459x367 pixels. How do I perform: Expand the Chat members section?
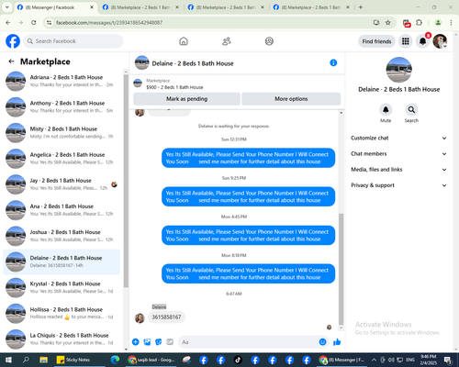[x=398, y=154]
